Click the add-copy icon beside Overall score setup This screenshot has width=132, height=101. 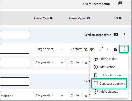(x=120, y=3)
